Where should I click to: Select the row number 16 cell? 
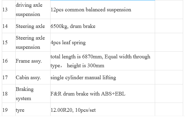[9, 61]
